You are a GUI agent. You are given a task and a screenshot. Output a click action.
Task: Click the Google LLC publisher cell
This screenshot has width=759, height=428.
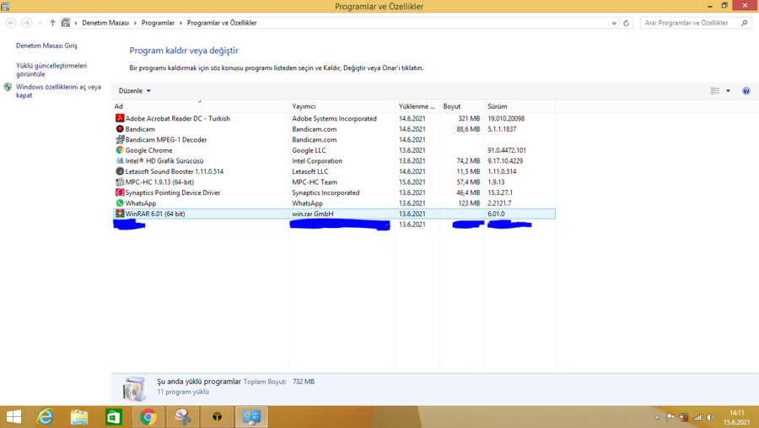(309, 150)
